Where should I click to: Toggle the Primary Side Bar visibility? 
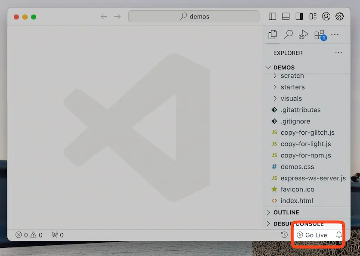click(272, 16)
